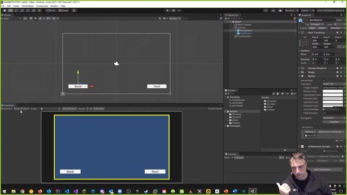Select Main Camera in Hierarchy
The height and width of the screenshot is (195, 347).
245,25
